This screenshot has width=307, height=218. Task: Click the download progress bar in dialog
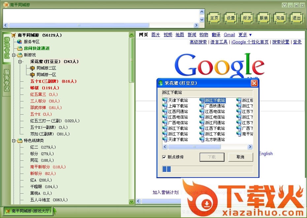pos(208,169)
